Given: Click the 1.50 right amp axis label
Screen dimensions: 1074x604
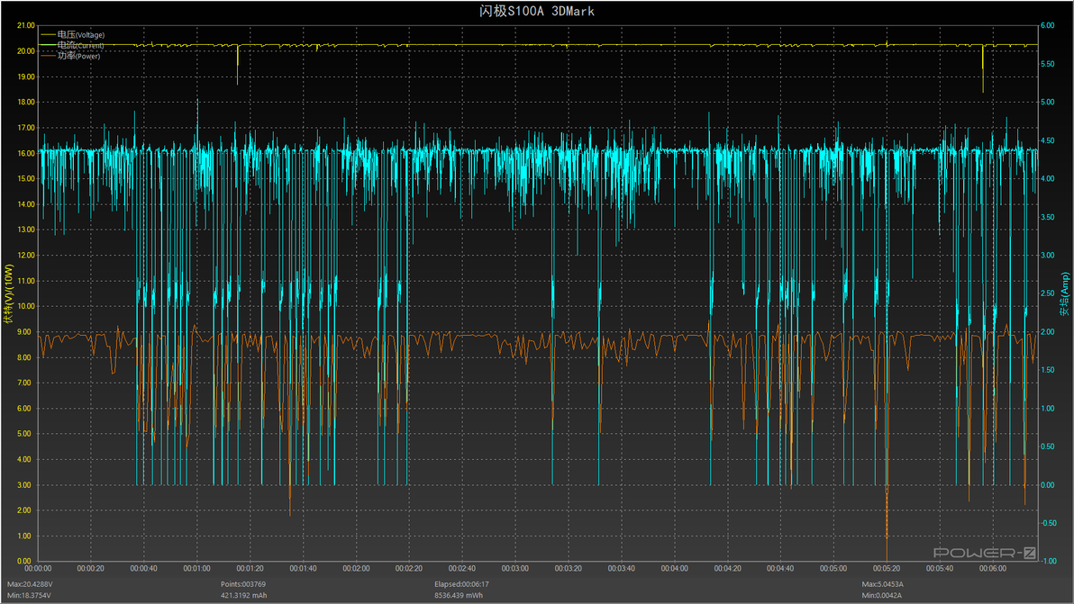Looking at the screenshot, I should coord(1047,370).
